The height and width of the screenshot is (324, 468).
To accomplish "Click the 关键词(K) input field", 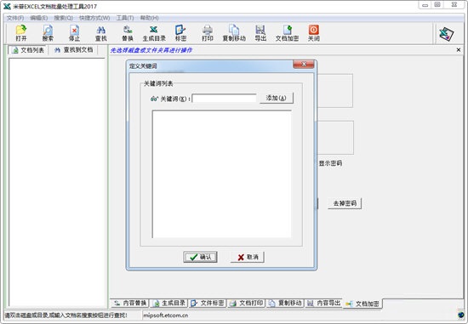I will pyautogui.click(x=224, y=98).
